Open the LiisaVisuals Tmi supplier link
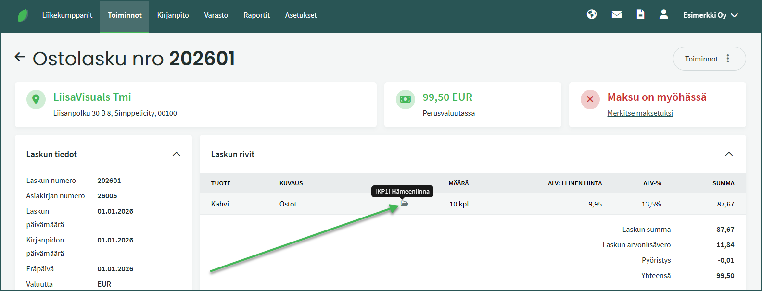This screenshot has width=762, height=291. (92, 97)
